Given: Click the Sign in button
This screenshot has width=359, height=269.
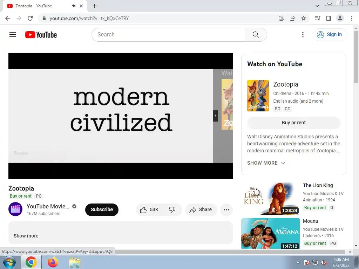Looking at the screenshot, I should 330,35.
